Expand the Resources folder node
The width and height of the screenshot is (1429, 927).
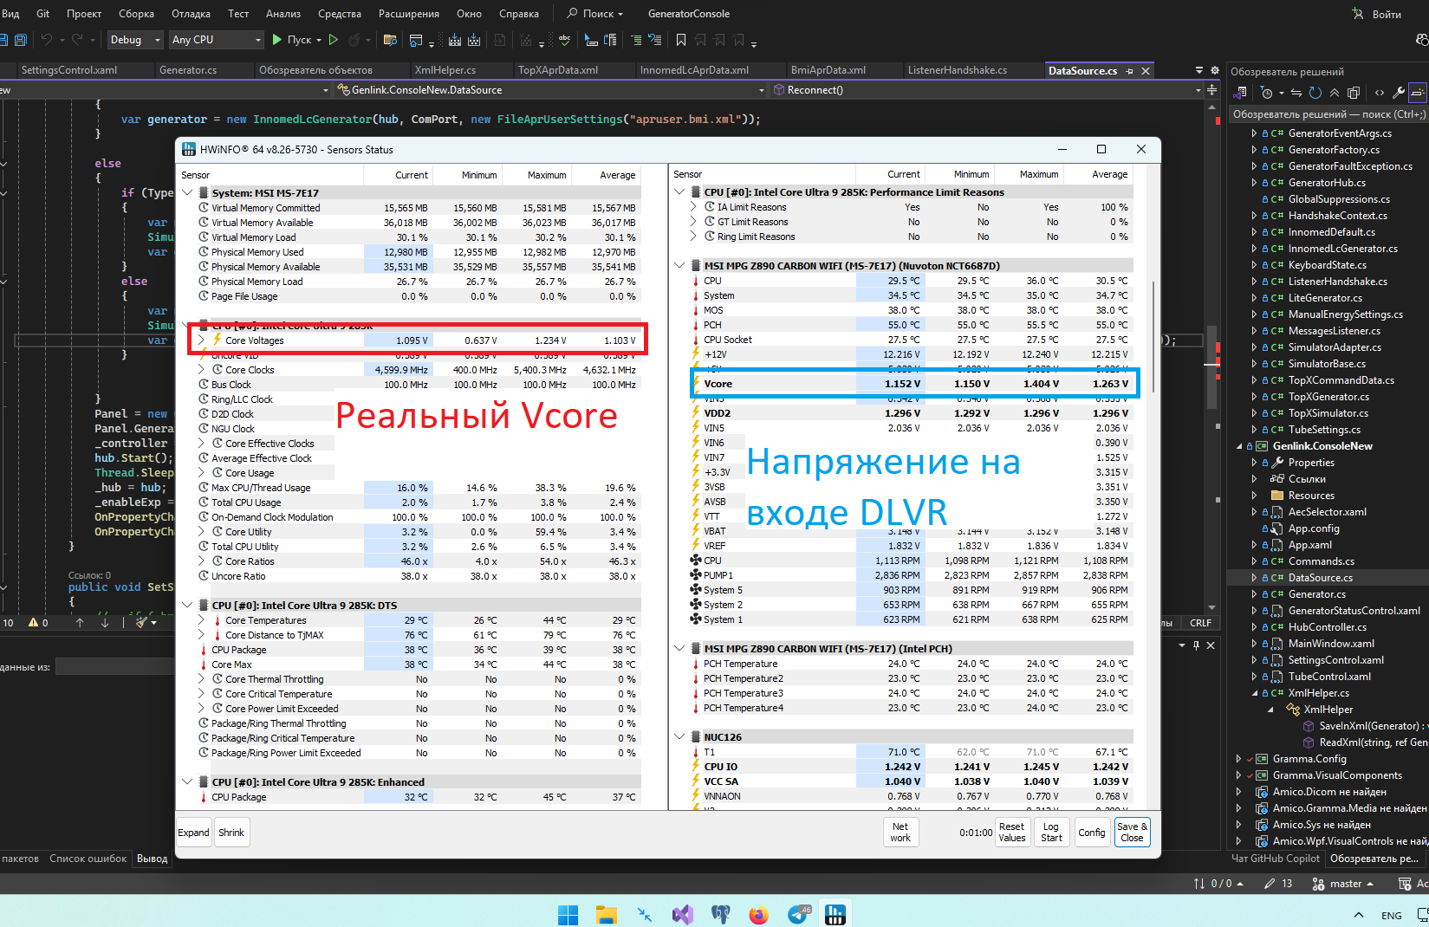(1254, 496)
